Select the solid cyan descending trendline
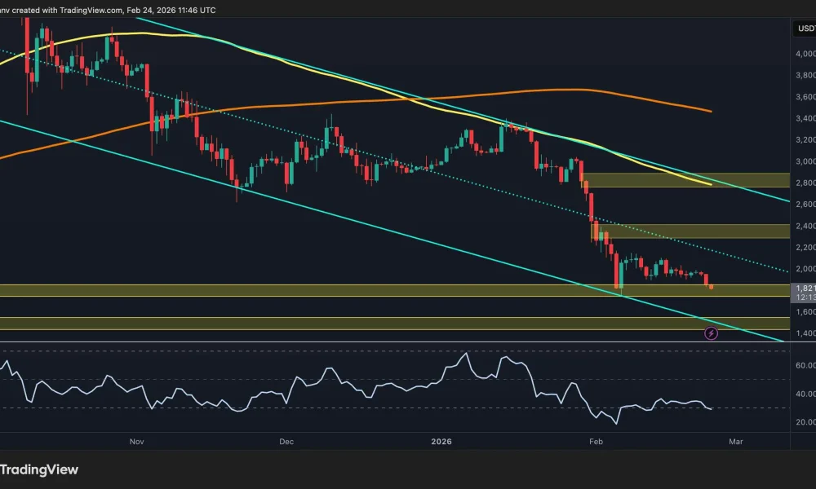Viewport: 816px width, 489px height. pos(408,230)
